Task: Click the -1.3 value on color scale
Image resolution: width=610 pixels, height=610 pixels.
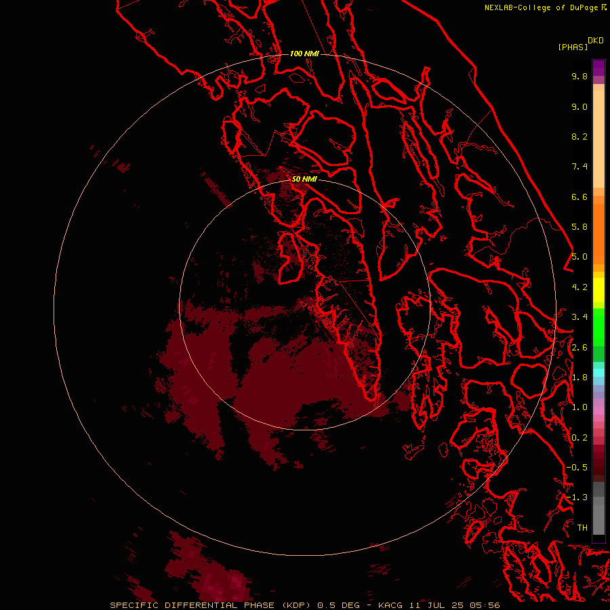Action: (577, 497)
